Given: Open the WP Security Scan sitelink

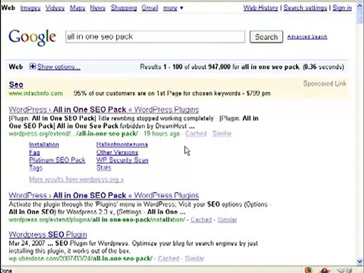Looking at the screenshot, I should [x=122, y=160].
